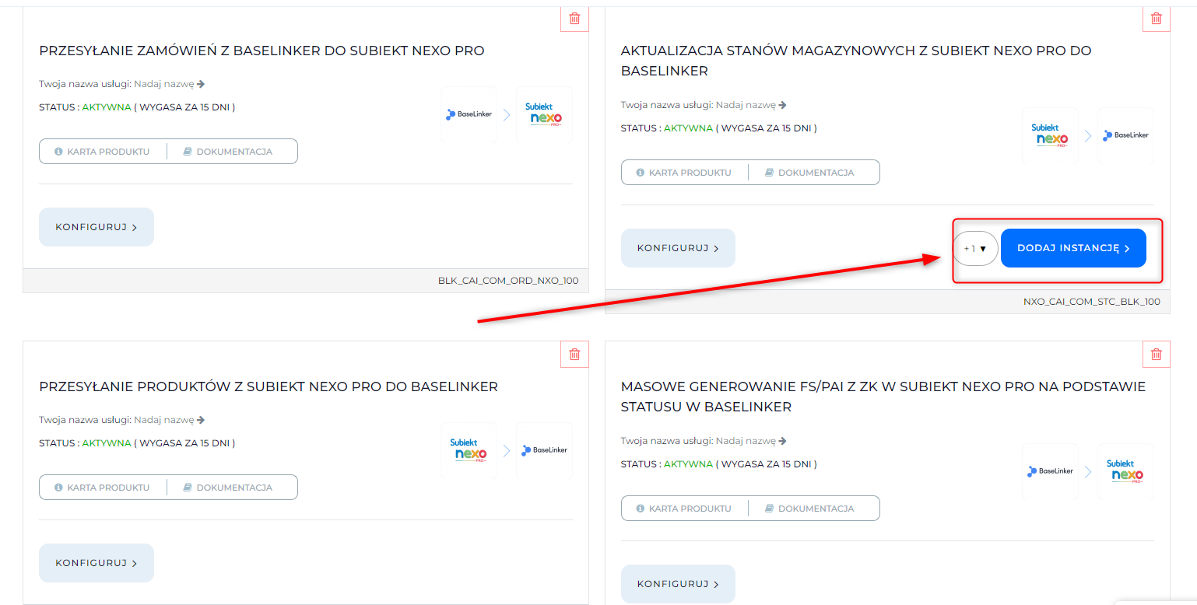
Task: Click BaseLinker logo in Aktualizacja stanów card
Action: click(x=1125, y=135)
